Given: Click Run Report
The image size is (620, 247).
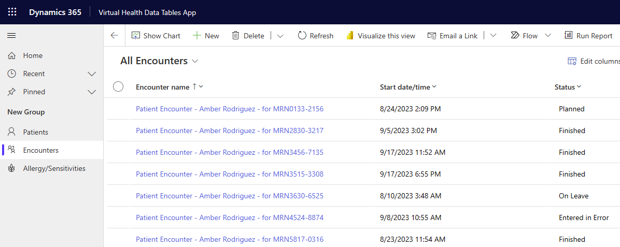Looking at the screenshot, I should coord(588,36).
